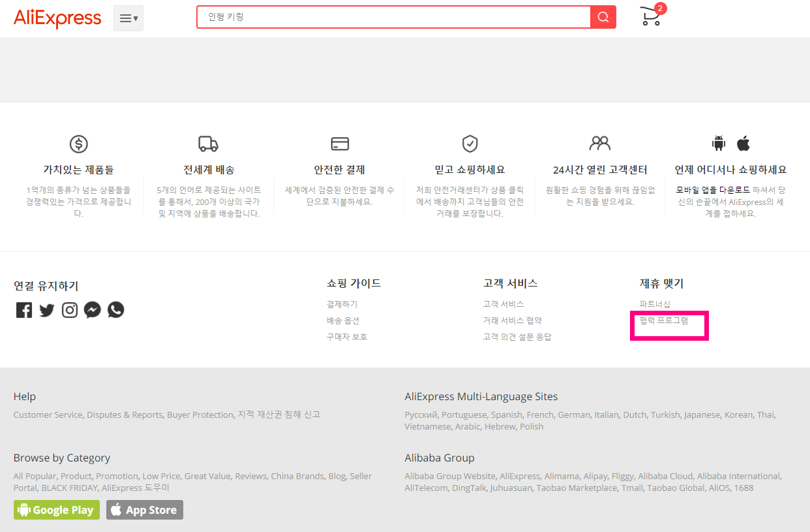The height and width of the screenshot is (532, 810).
Task: Click the red search magnifier button
Action: click(603, 17)
